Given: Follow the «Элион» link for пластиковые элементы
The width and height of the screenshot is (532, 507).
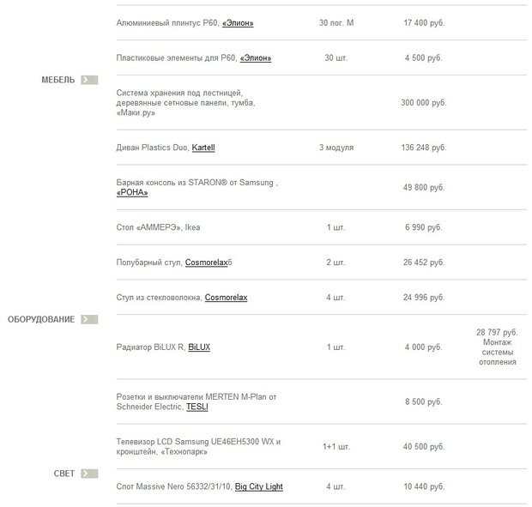Looking at the screenshot, I should 256,58.
